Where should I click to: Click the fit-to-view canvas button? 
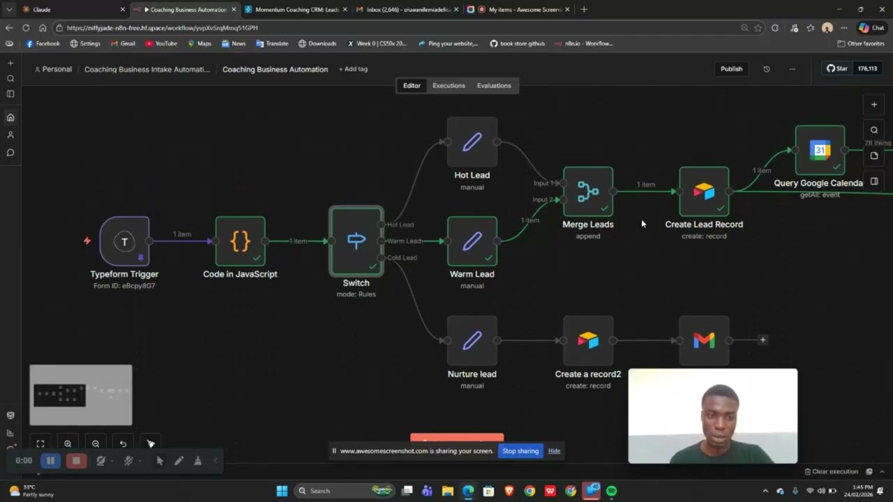coord(40,443)
